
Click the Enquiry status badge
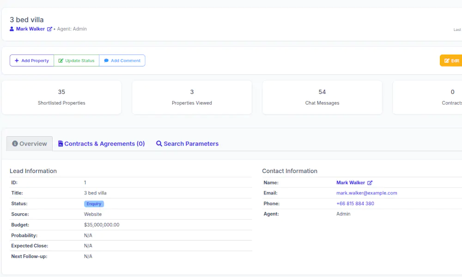pyautogui.click(x=94, y=204)
